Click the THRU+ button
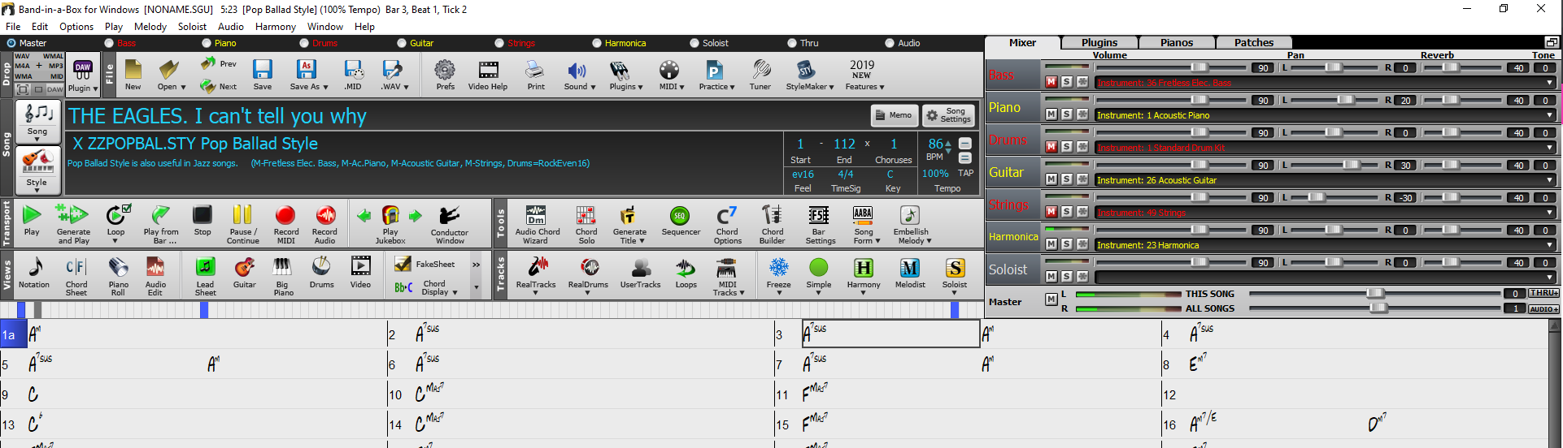 (x=1543, y=293)
